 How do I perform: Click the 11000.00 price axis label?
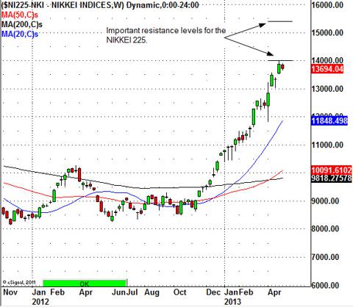pos(327,145)
